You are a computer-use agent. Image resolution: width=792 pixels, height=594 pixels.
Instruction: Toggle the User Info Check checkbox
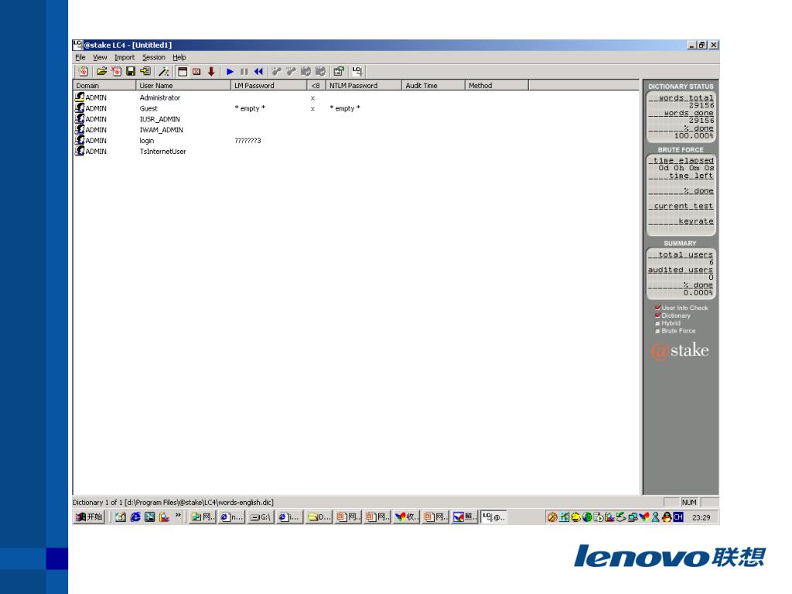click(657, 308)
